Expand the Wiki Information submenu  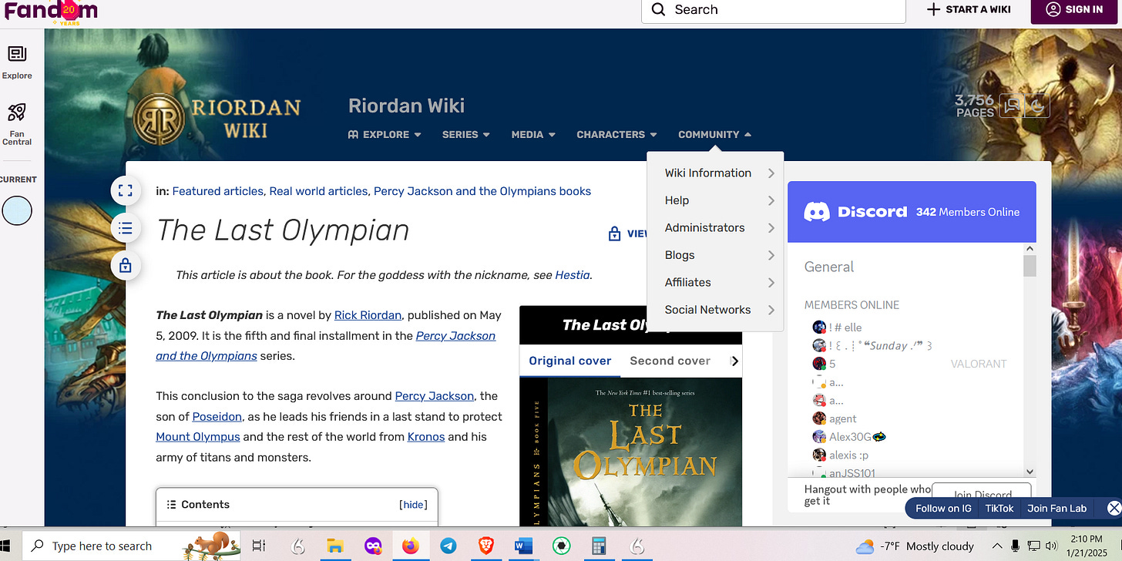(x=715, y=173)
